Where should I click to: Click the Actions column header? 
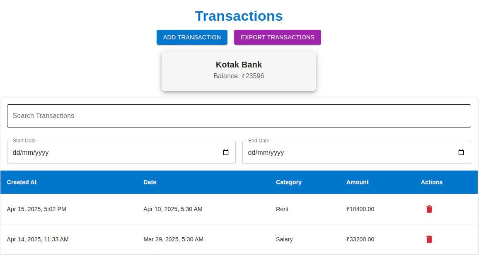(432, 182)
